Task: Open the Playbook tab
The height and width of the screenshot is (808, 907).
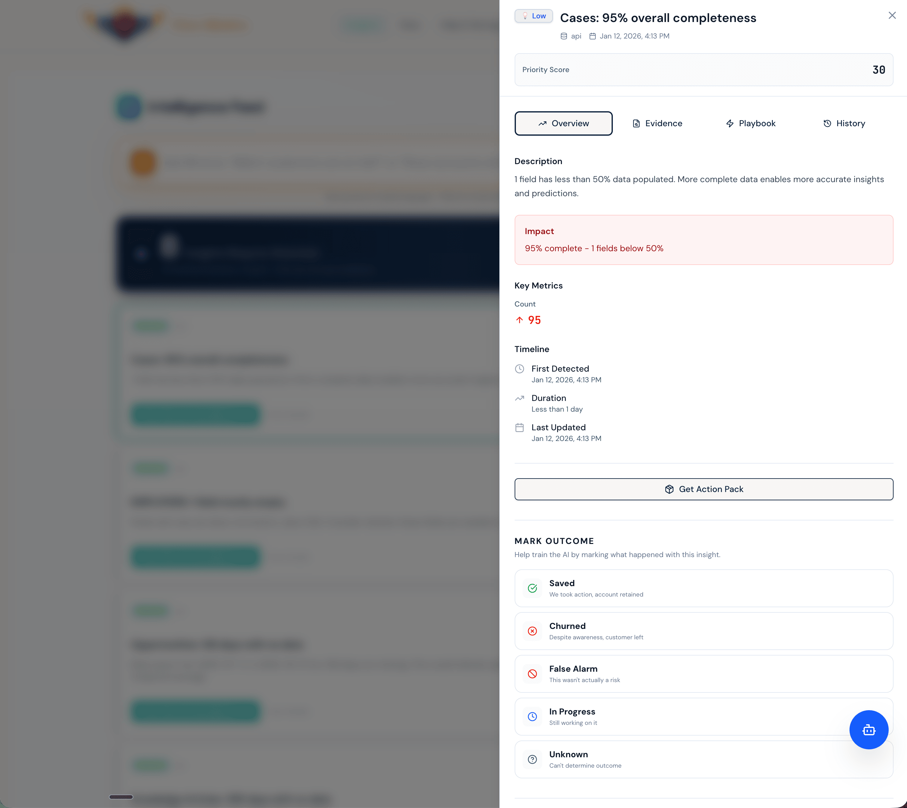Action: pyautogui.click(x=750, y=123)
